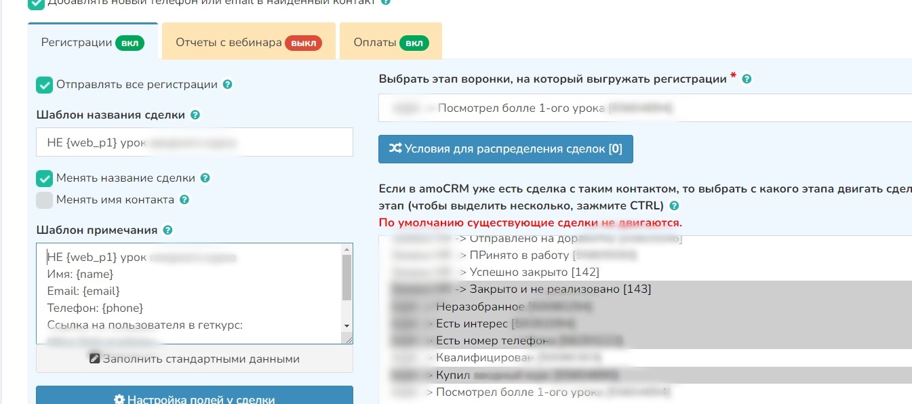Click help icon next to Менять имя контакта
Viewport: 912px width, 404px height.
pos(184,200)
